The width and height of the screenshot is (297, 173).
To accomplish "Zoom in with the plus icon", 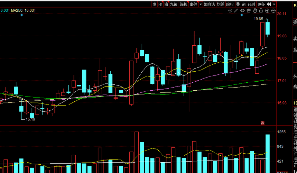I will (267, 11).
